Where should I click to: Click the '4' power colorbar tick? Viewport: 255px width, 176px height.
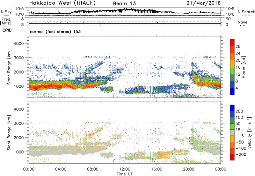pos(237,88)
